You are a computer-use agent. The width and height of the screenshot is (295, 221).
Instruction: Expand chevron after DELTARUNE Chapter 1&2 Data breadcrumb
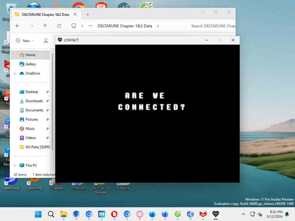click(158, 26)
